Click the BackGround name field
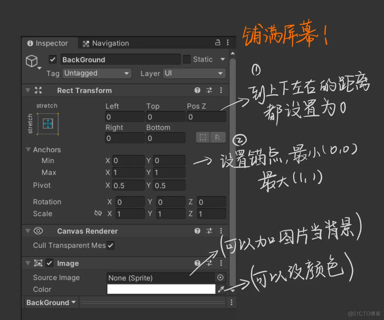Viewport: 384px width, 320px height. coord(120,59)
